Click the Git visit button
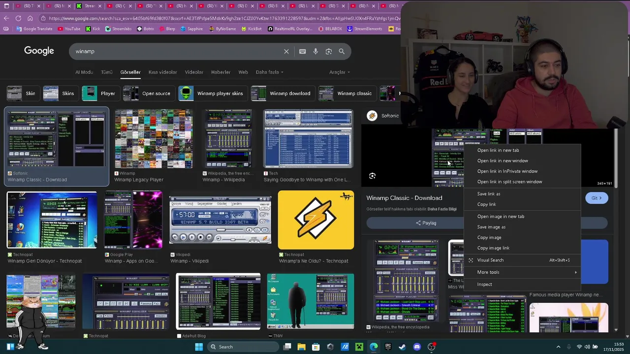This screenshot has height=354, width=630. (x=597, y=198)
